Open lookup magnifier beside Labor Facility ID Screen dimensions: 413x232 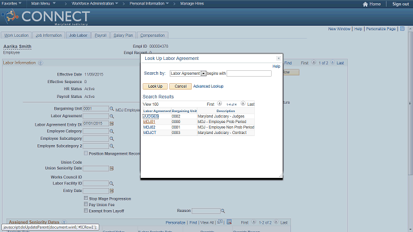pos(112,183)
